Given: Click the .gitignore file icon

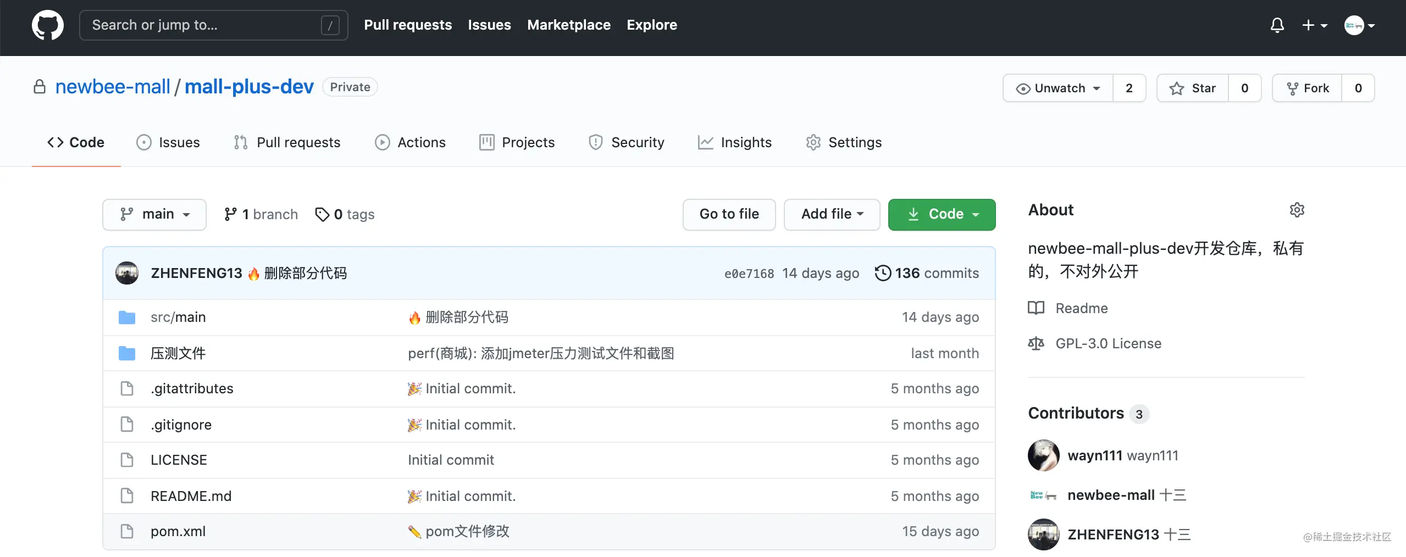Looking at the screenshot, I should coord(127,425).
